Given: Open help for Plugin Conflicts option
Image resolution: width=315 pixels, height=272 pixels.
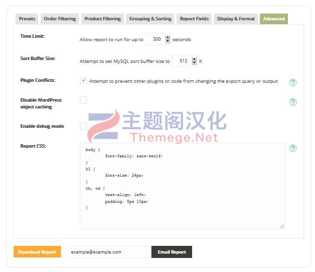Looking at the screenshot, I should 293,82.
